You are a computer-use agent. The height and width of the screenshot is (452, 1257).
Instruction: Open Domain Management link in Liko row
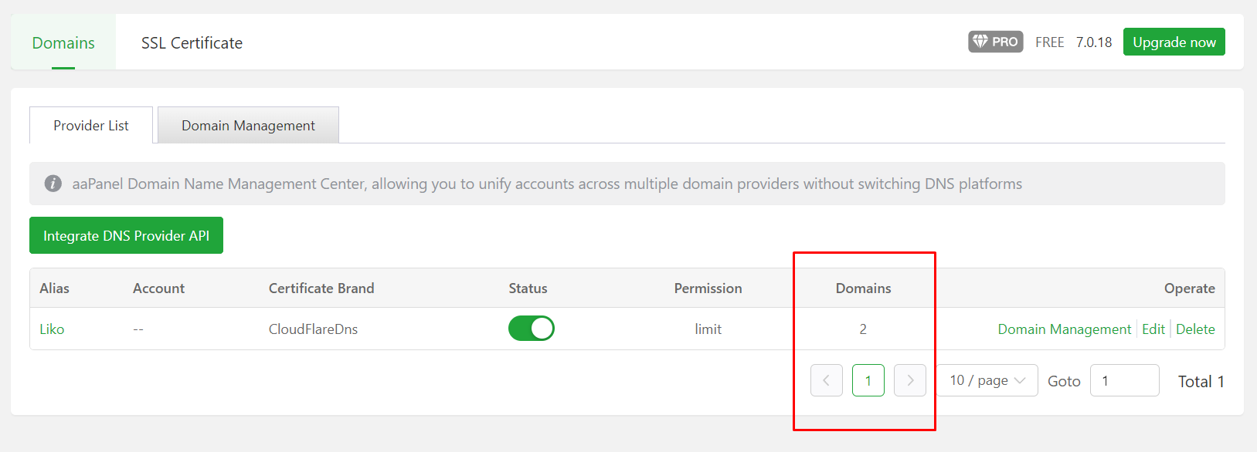point(1064,329)
